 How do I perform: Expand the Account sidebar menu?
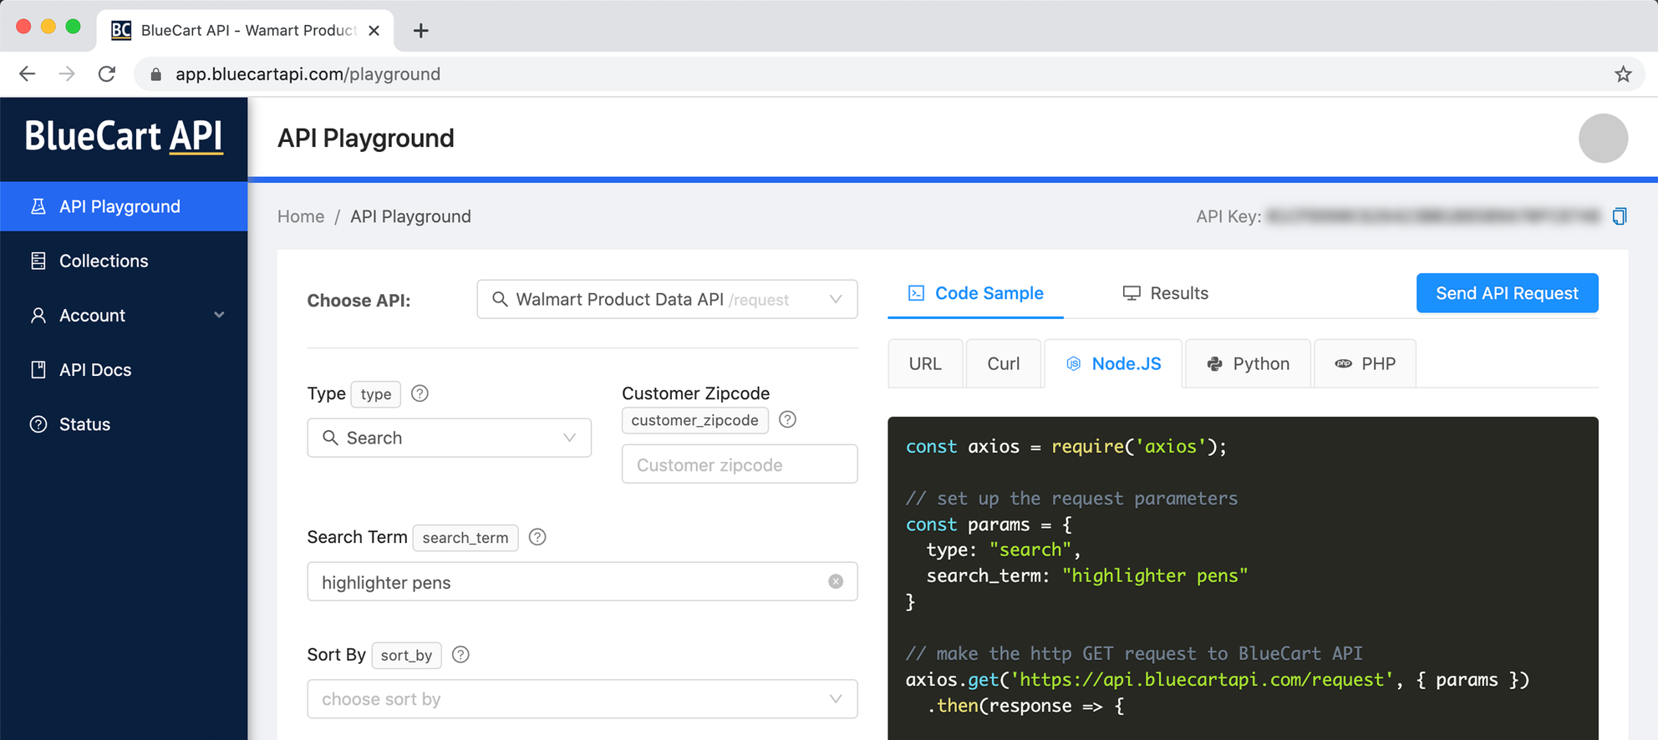pyautogui.click(x=124, y=316)
